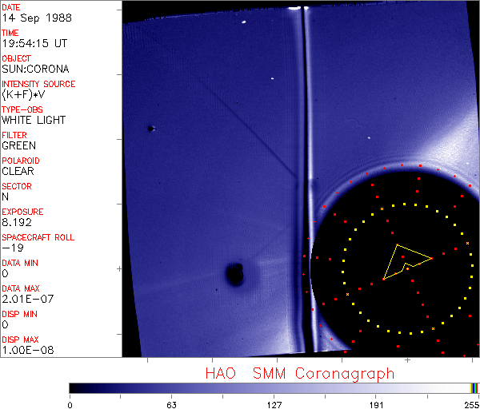Click the color bar near value 127

274,387
